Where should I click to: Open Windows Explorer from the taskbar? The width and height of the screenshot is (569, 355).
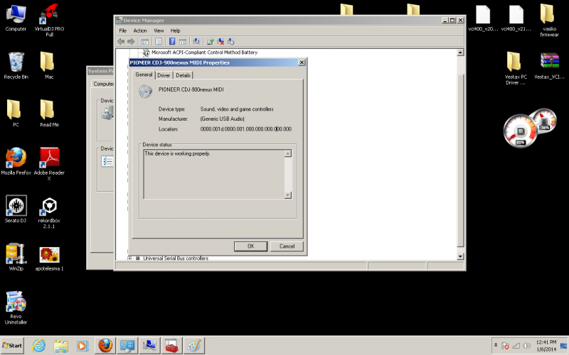click(60, 346)
